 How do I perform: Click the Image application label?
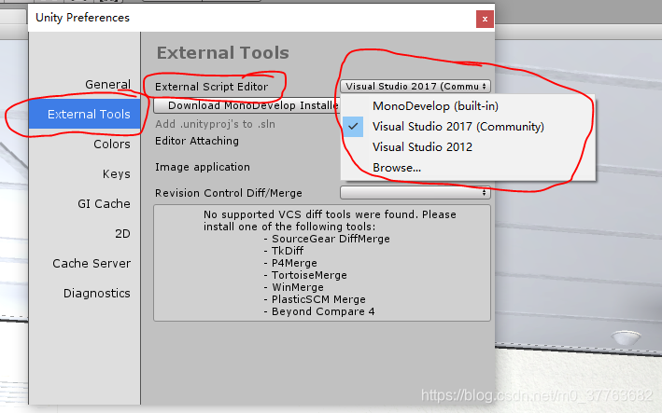(x=203, y=167)
